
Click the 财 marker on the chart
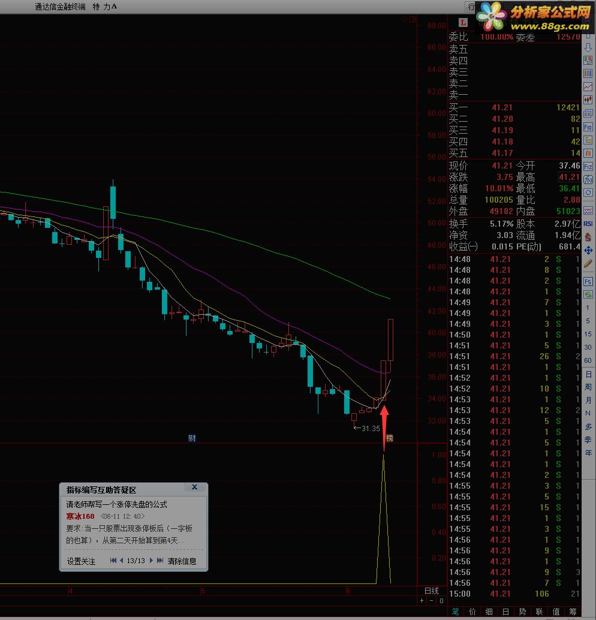[x=192, y=438]
